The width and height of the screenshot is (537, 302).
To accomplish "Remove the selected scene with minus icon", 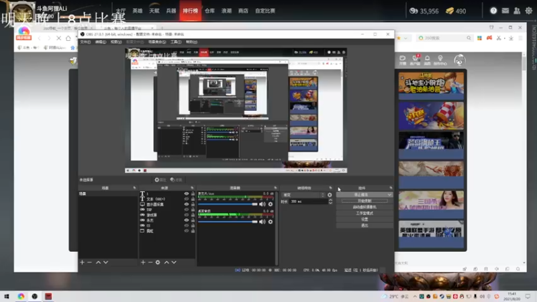I will (x=89, y=262).
